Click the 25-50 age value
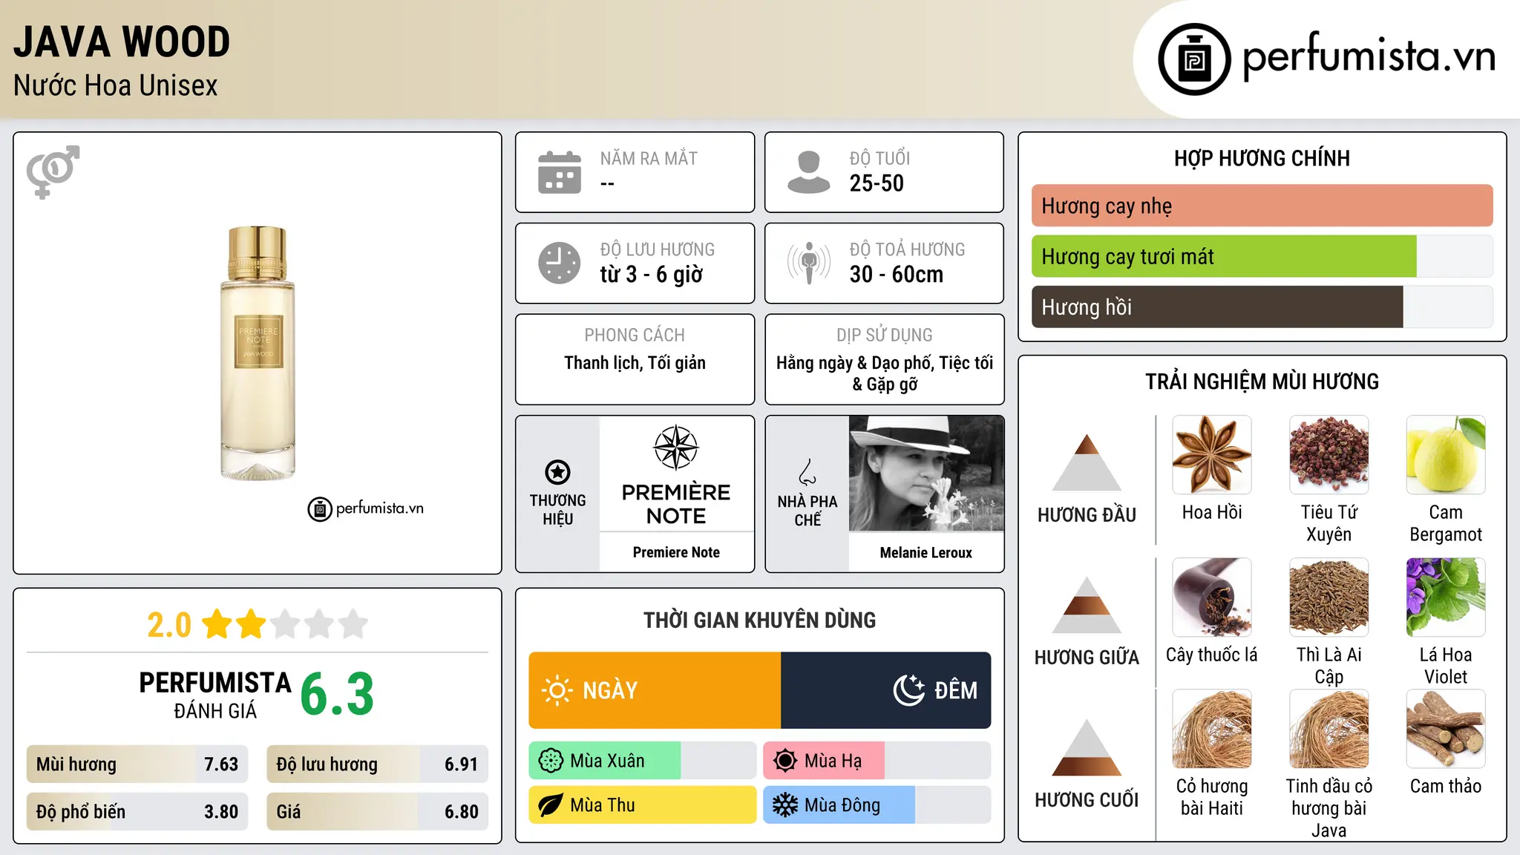 (877, 183)
